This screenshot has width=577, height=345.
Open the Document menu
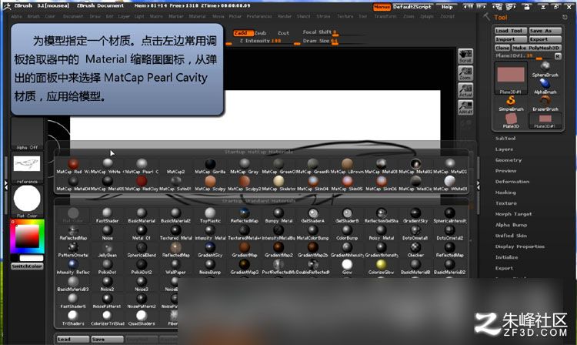pyautogui.click(x=73, y=17)
